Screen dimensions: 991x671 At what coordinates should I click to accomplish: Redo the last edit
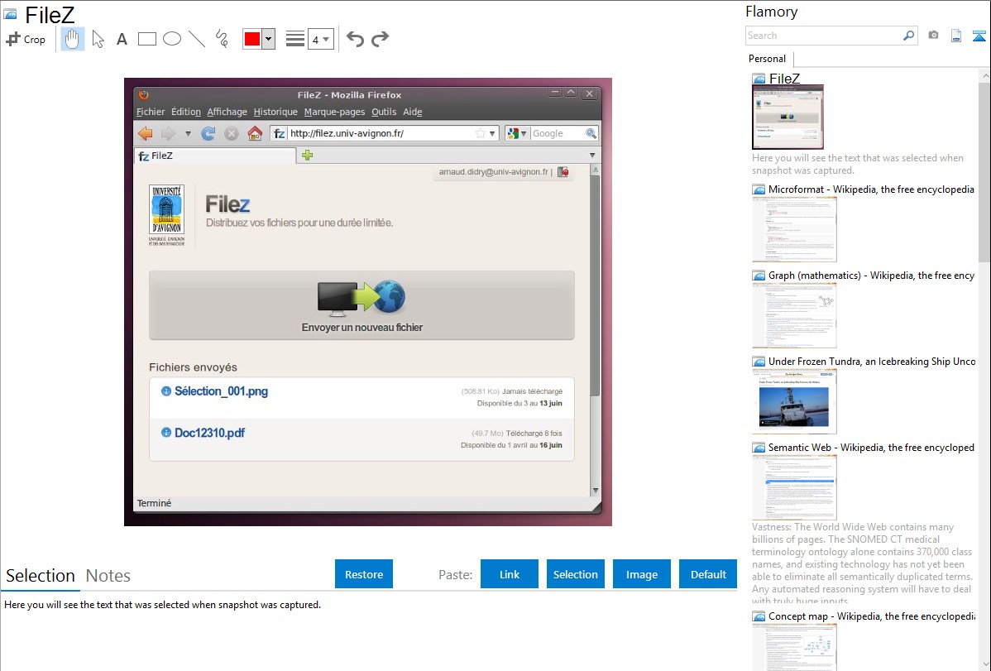tap(380, 39)
